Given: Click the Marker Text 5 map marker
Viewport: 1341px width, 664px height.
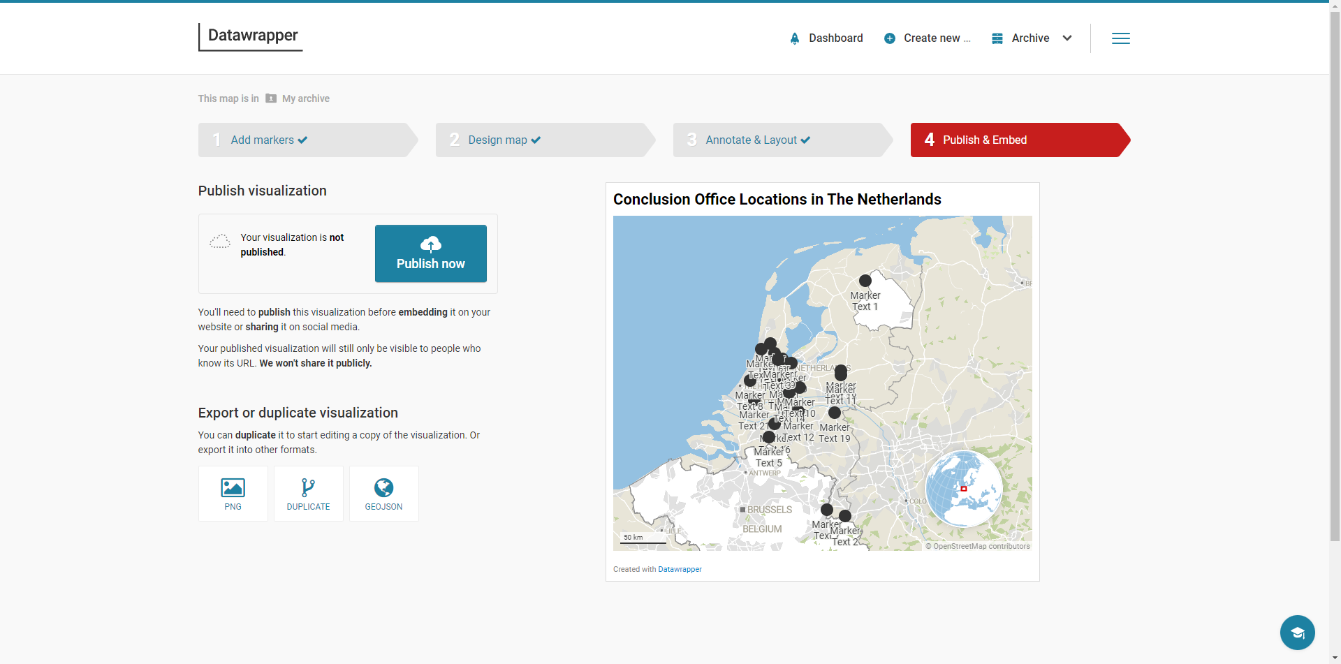Looking at the screenshot, I should click(769, 437).
